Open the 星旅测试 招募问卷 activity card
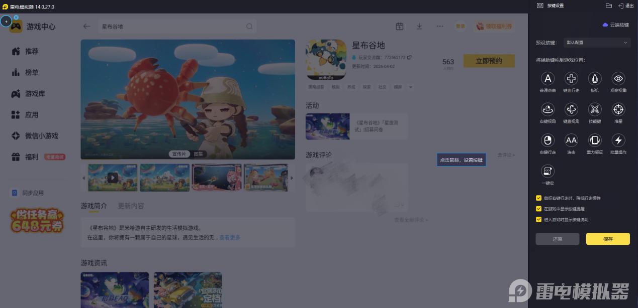 [x=356, y=126]
